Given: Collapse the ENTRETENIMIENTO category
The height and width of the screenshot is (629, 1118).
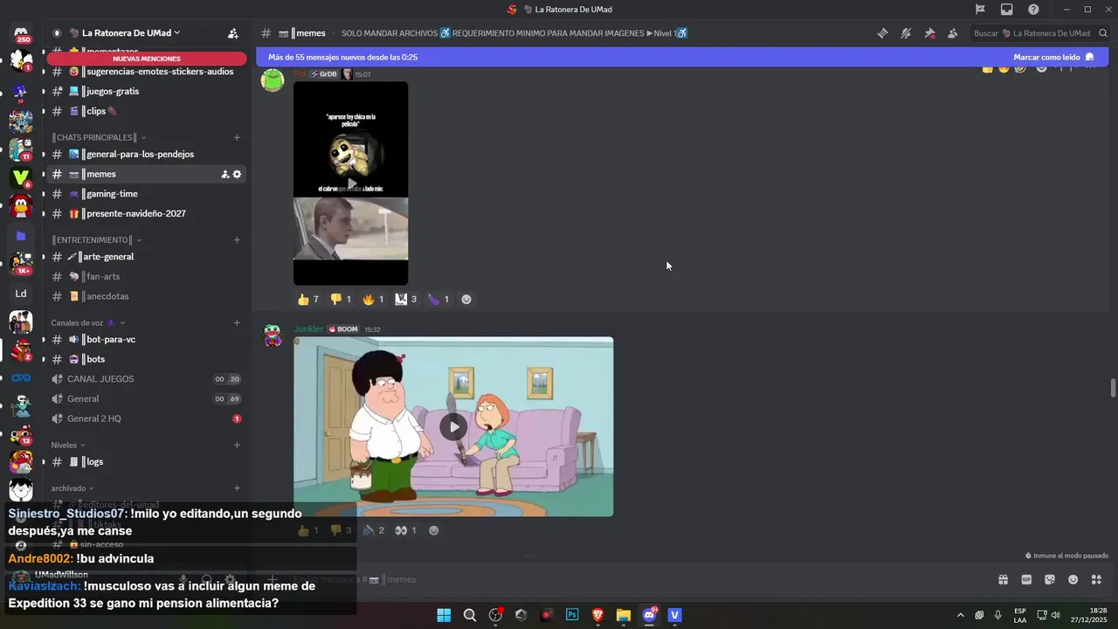Looking at the screenshot, I should pos(96,239).
